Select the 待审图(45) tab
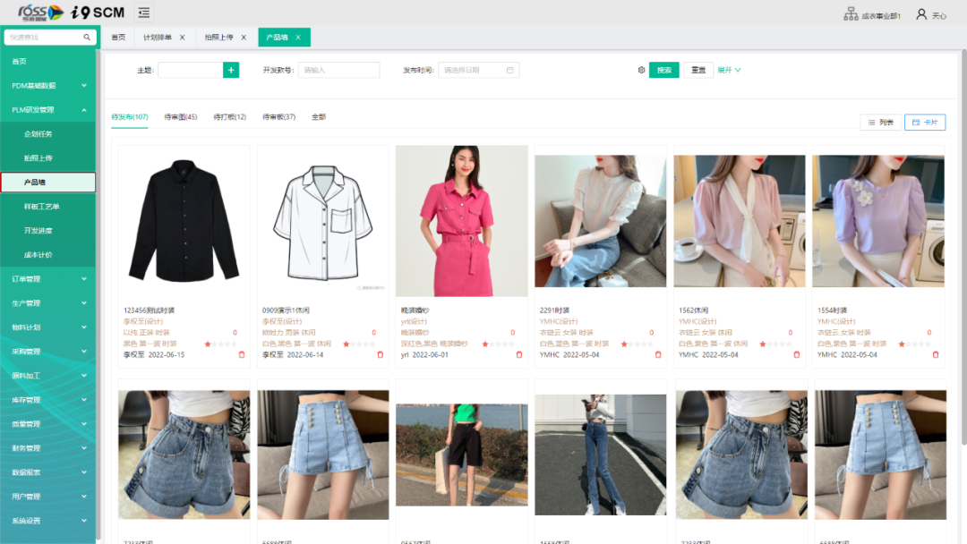 click(x=181, y=117)
